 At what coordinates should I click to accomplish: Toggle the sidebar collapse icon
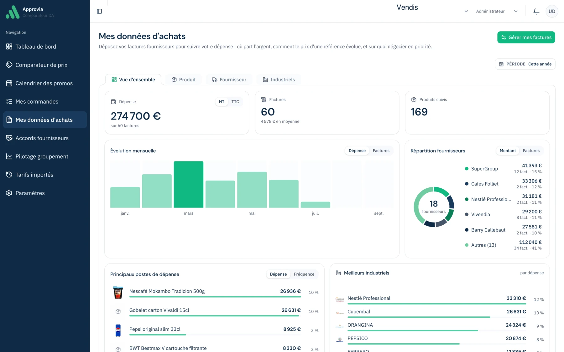[x=99, y=11]
